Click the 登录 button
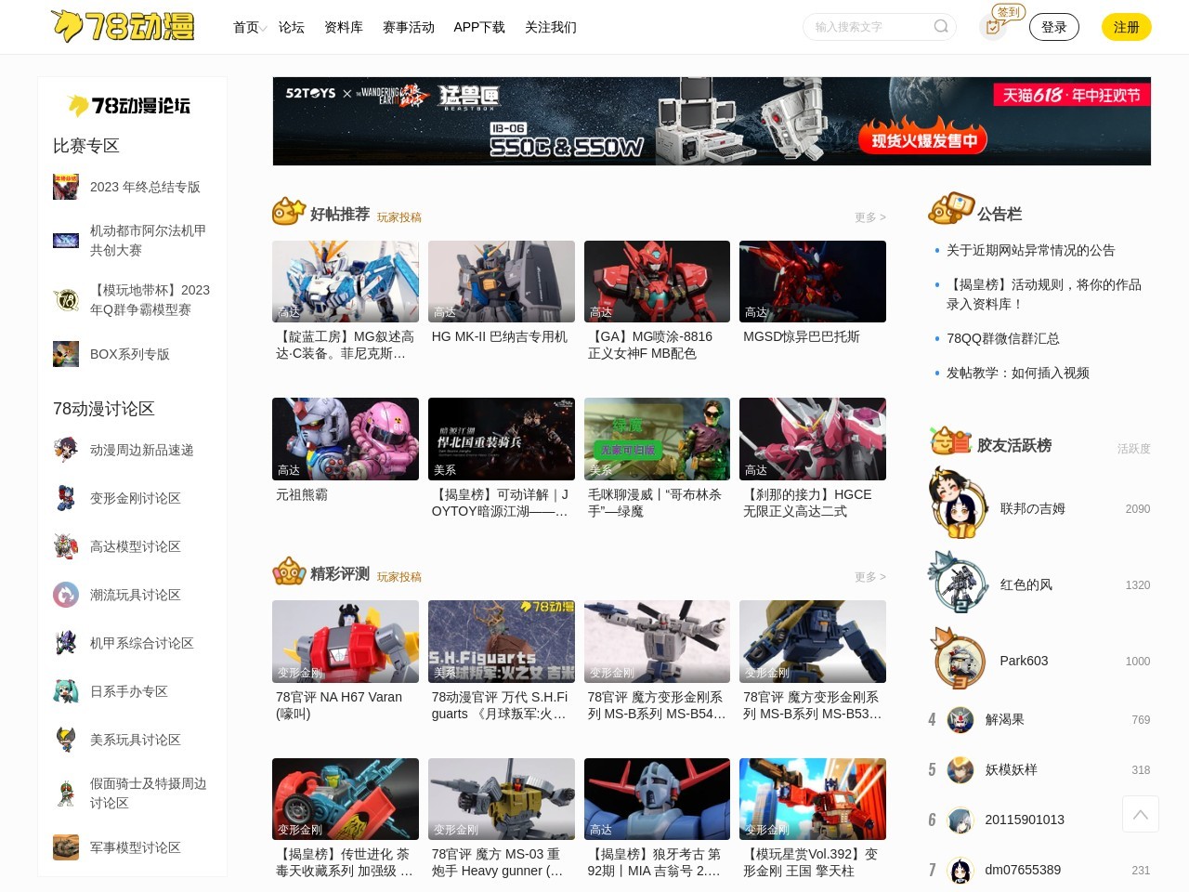This screenshot has height=892, width=1189. (1053, 27)
